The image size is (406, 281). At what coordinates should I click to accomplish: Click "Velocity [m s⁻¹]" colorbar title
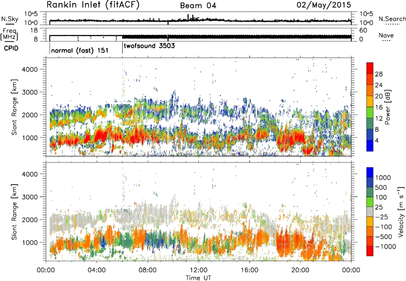pyautogui.click(x=401, y=212)
